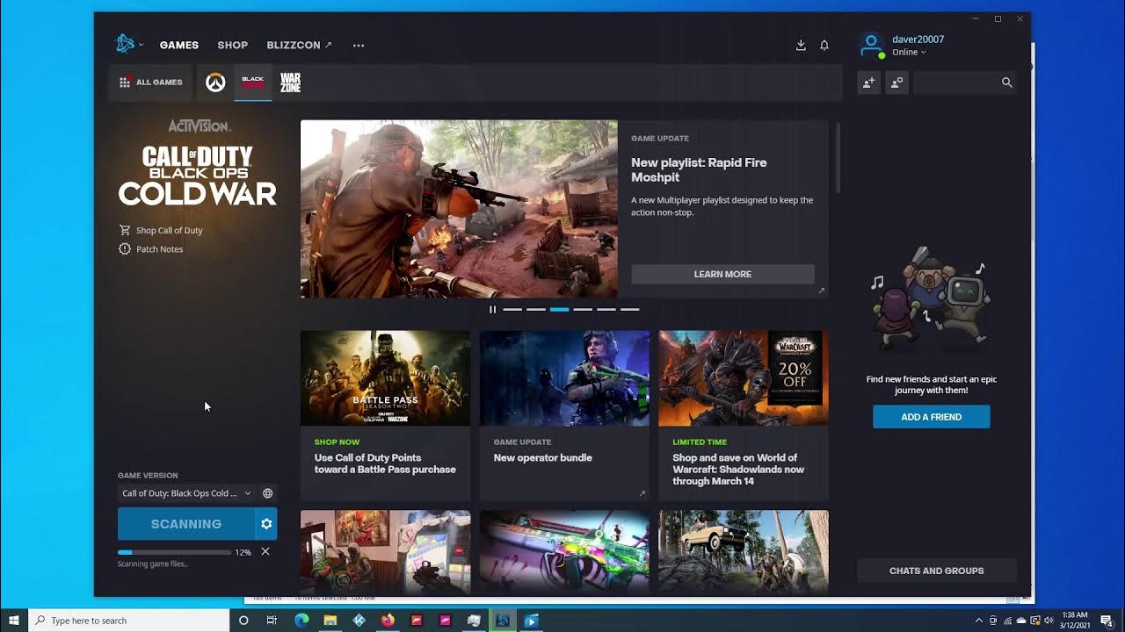1125x632 pixels.
Task: Click the taskbar clock showing 1:38 AM
Action: click(1075, 621)
